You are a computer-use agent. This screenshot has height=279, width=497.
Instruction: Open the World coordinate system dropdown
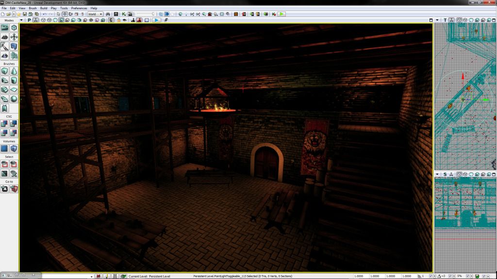point(95,14)
